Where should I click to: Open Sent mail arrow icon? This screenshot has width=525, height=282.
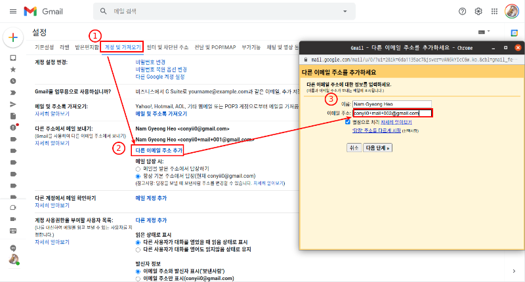point(13,104)
